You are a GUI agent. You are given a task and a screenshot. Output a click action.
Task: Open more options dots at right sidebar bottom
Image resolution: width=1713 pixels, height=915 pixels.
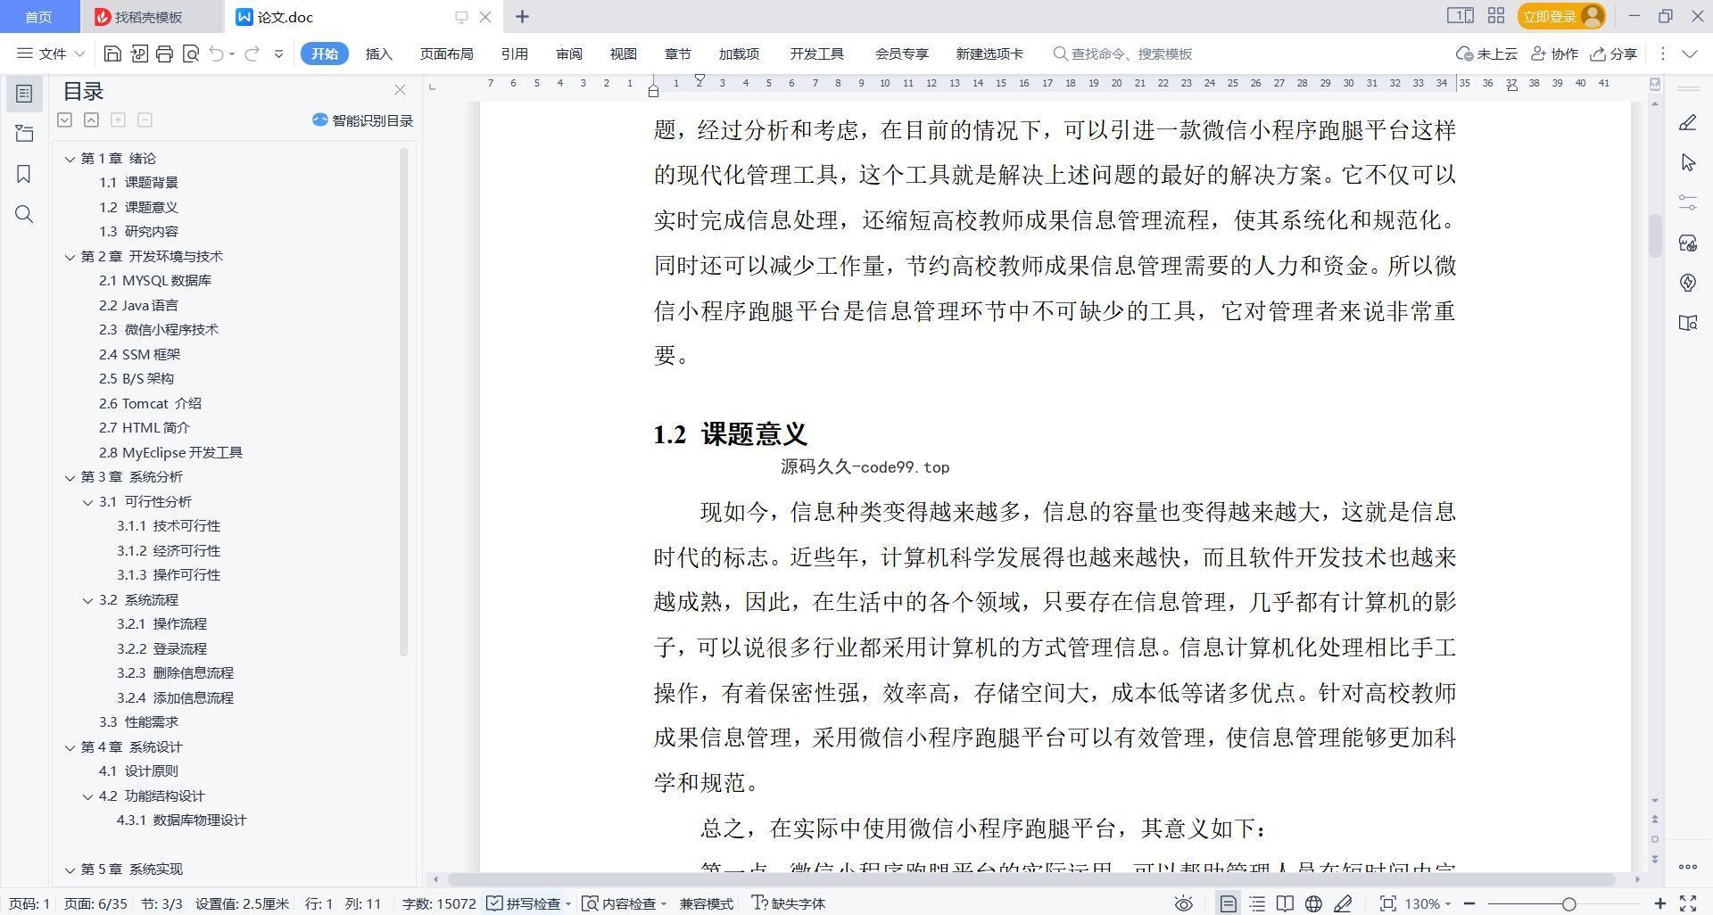tap(1687, 867)
